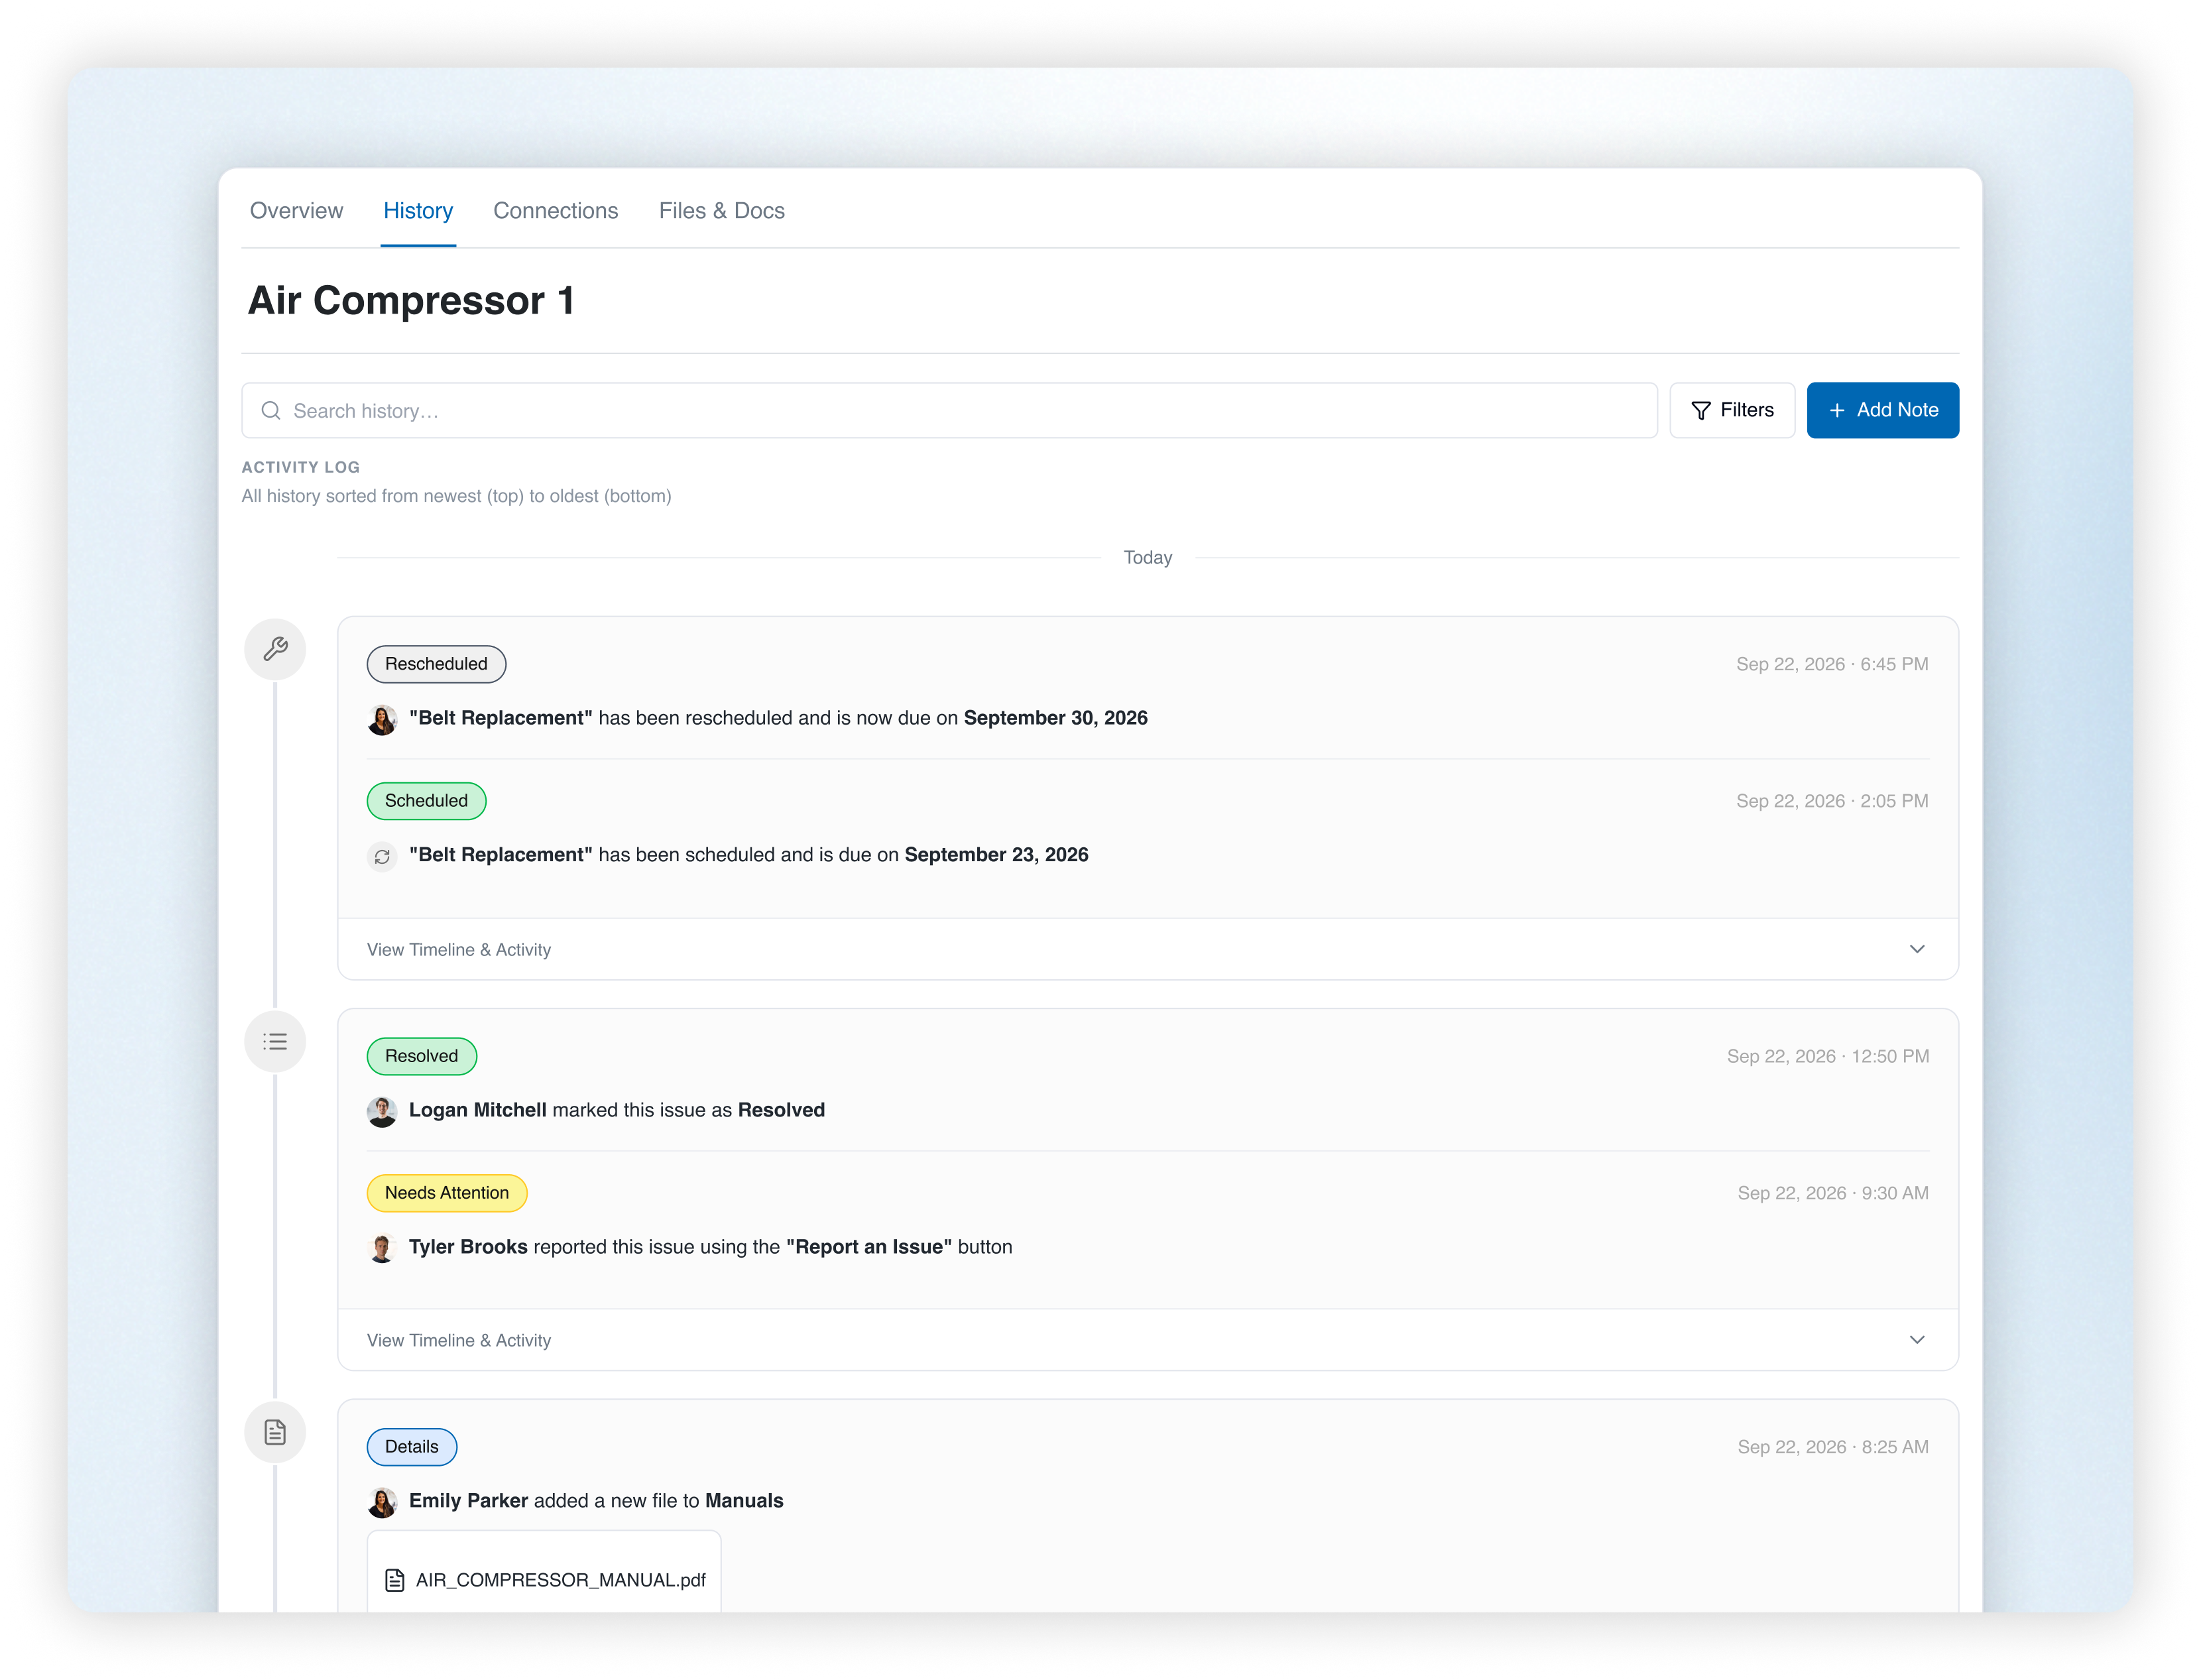Click the timestamp Sep 22, 2026 · 9:30 AM
This screenshot has height=1680, width=2201.
click(x=1833, y=1193)
